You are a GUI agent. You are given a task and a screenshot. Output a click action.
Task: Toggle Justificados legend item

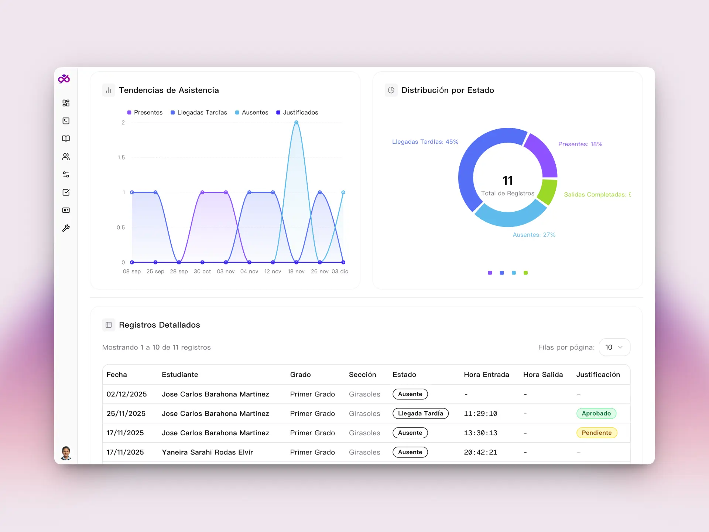point(297,112)
